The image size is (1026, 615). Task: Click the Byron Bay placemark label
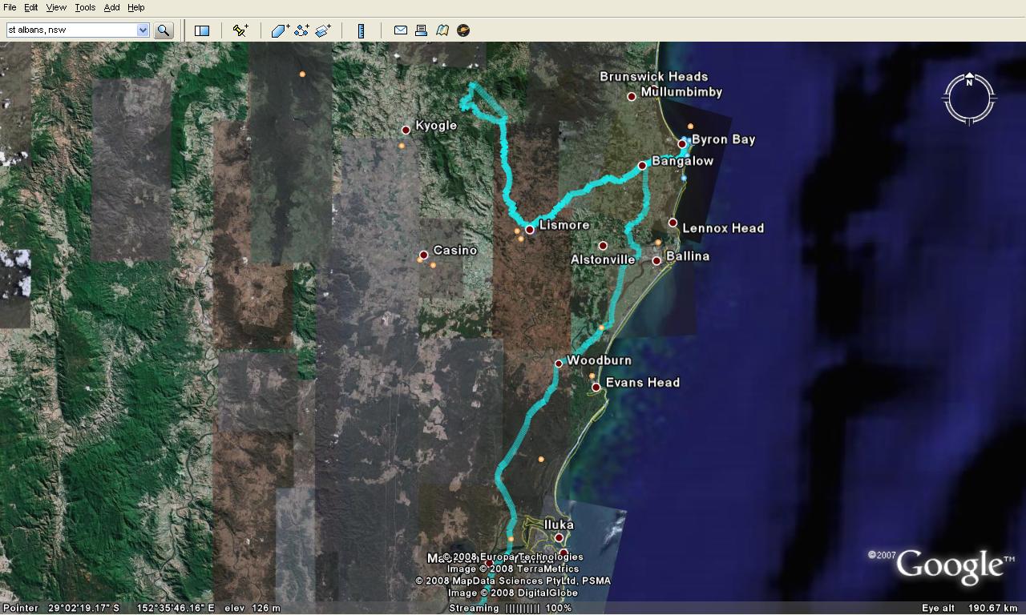coord(723,139)
